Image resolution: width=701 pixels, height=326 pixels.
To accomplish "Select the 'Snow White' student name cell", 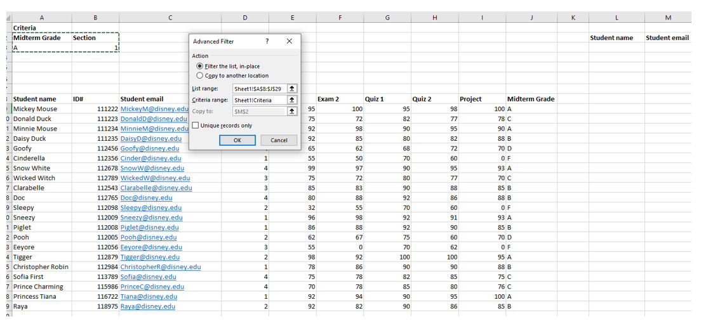I will coord(32,168).
